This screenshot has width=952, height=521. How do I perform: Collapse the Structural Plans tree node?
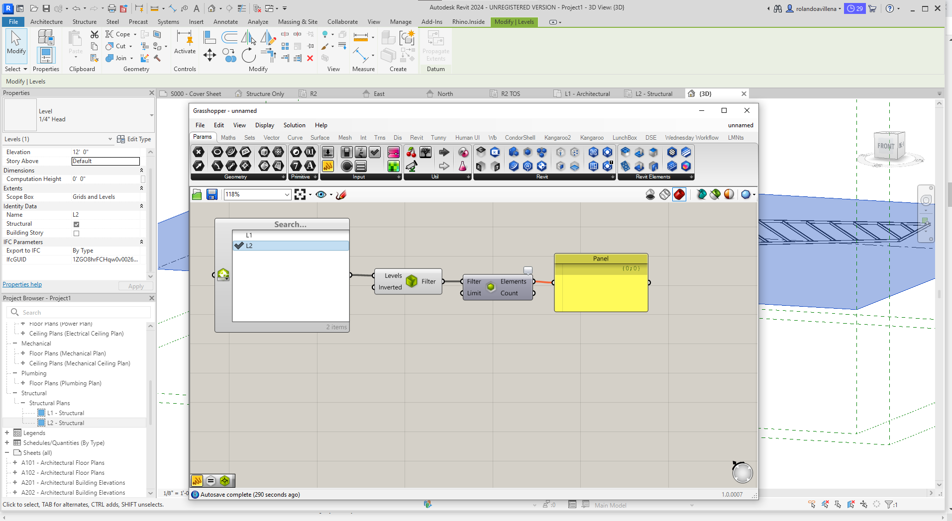[23, 403]
